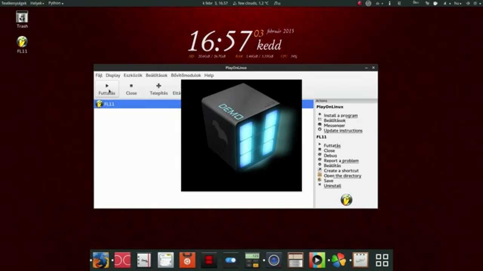Image resolution: width=483 pixels, height=271 pixels.
Task: Click the Save link
Action: [328, 181]
